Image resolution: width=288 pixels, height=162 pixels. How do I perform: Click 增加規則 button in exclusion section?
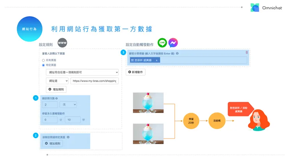[x=53, y=143]
